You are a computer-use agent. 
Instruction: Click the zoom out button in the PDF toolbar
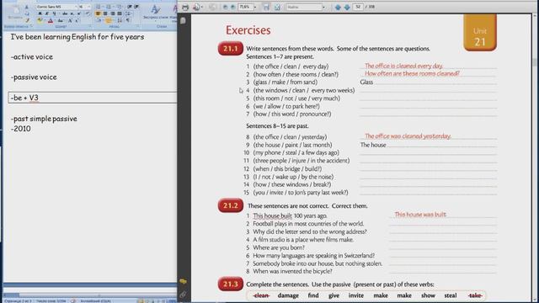coord(225,7)
